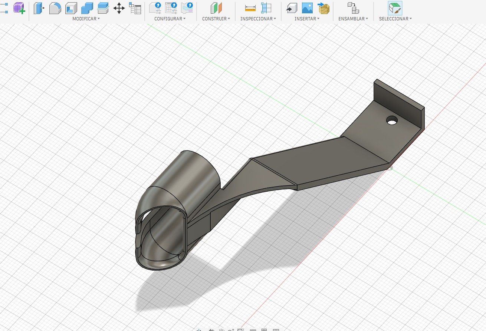Activate the Measure ruler icon
This screenshot has width=486, height=331.
(x=250, y=8)
